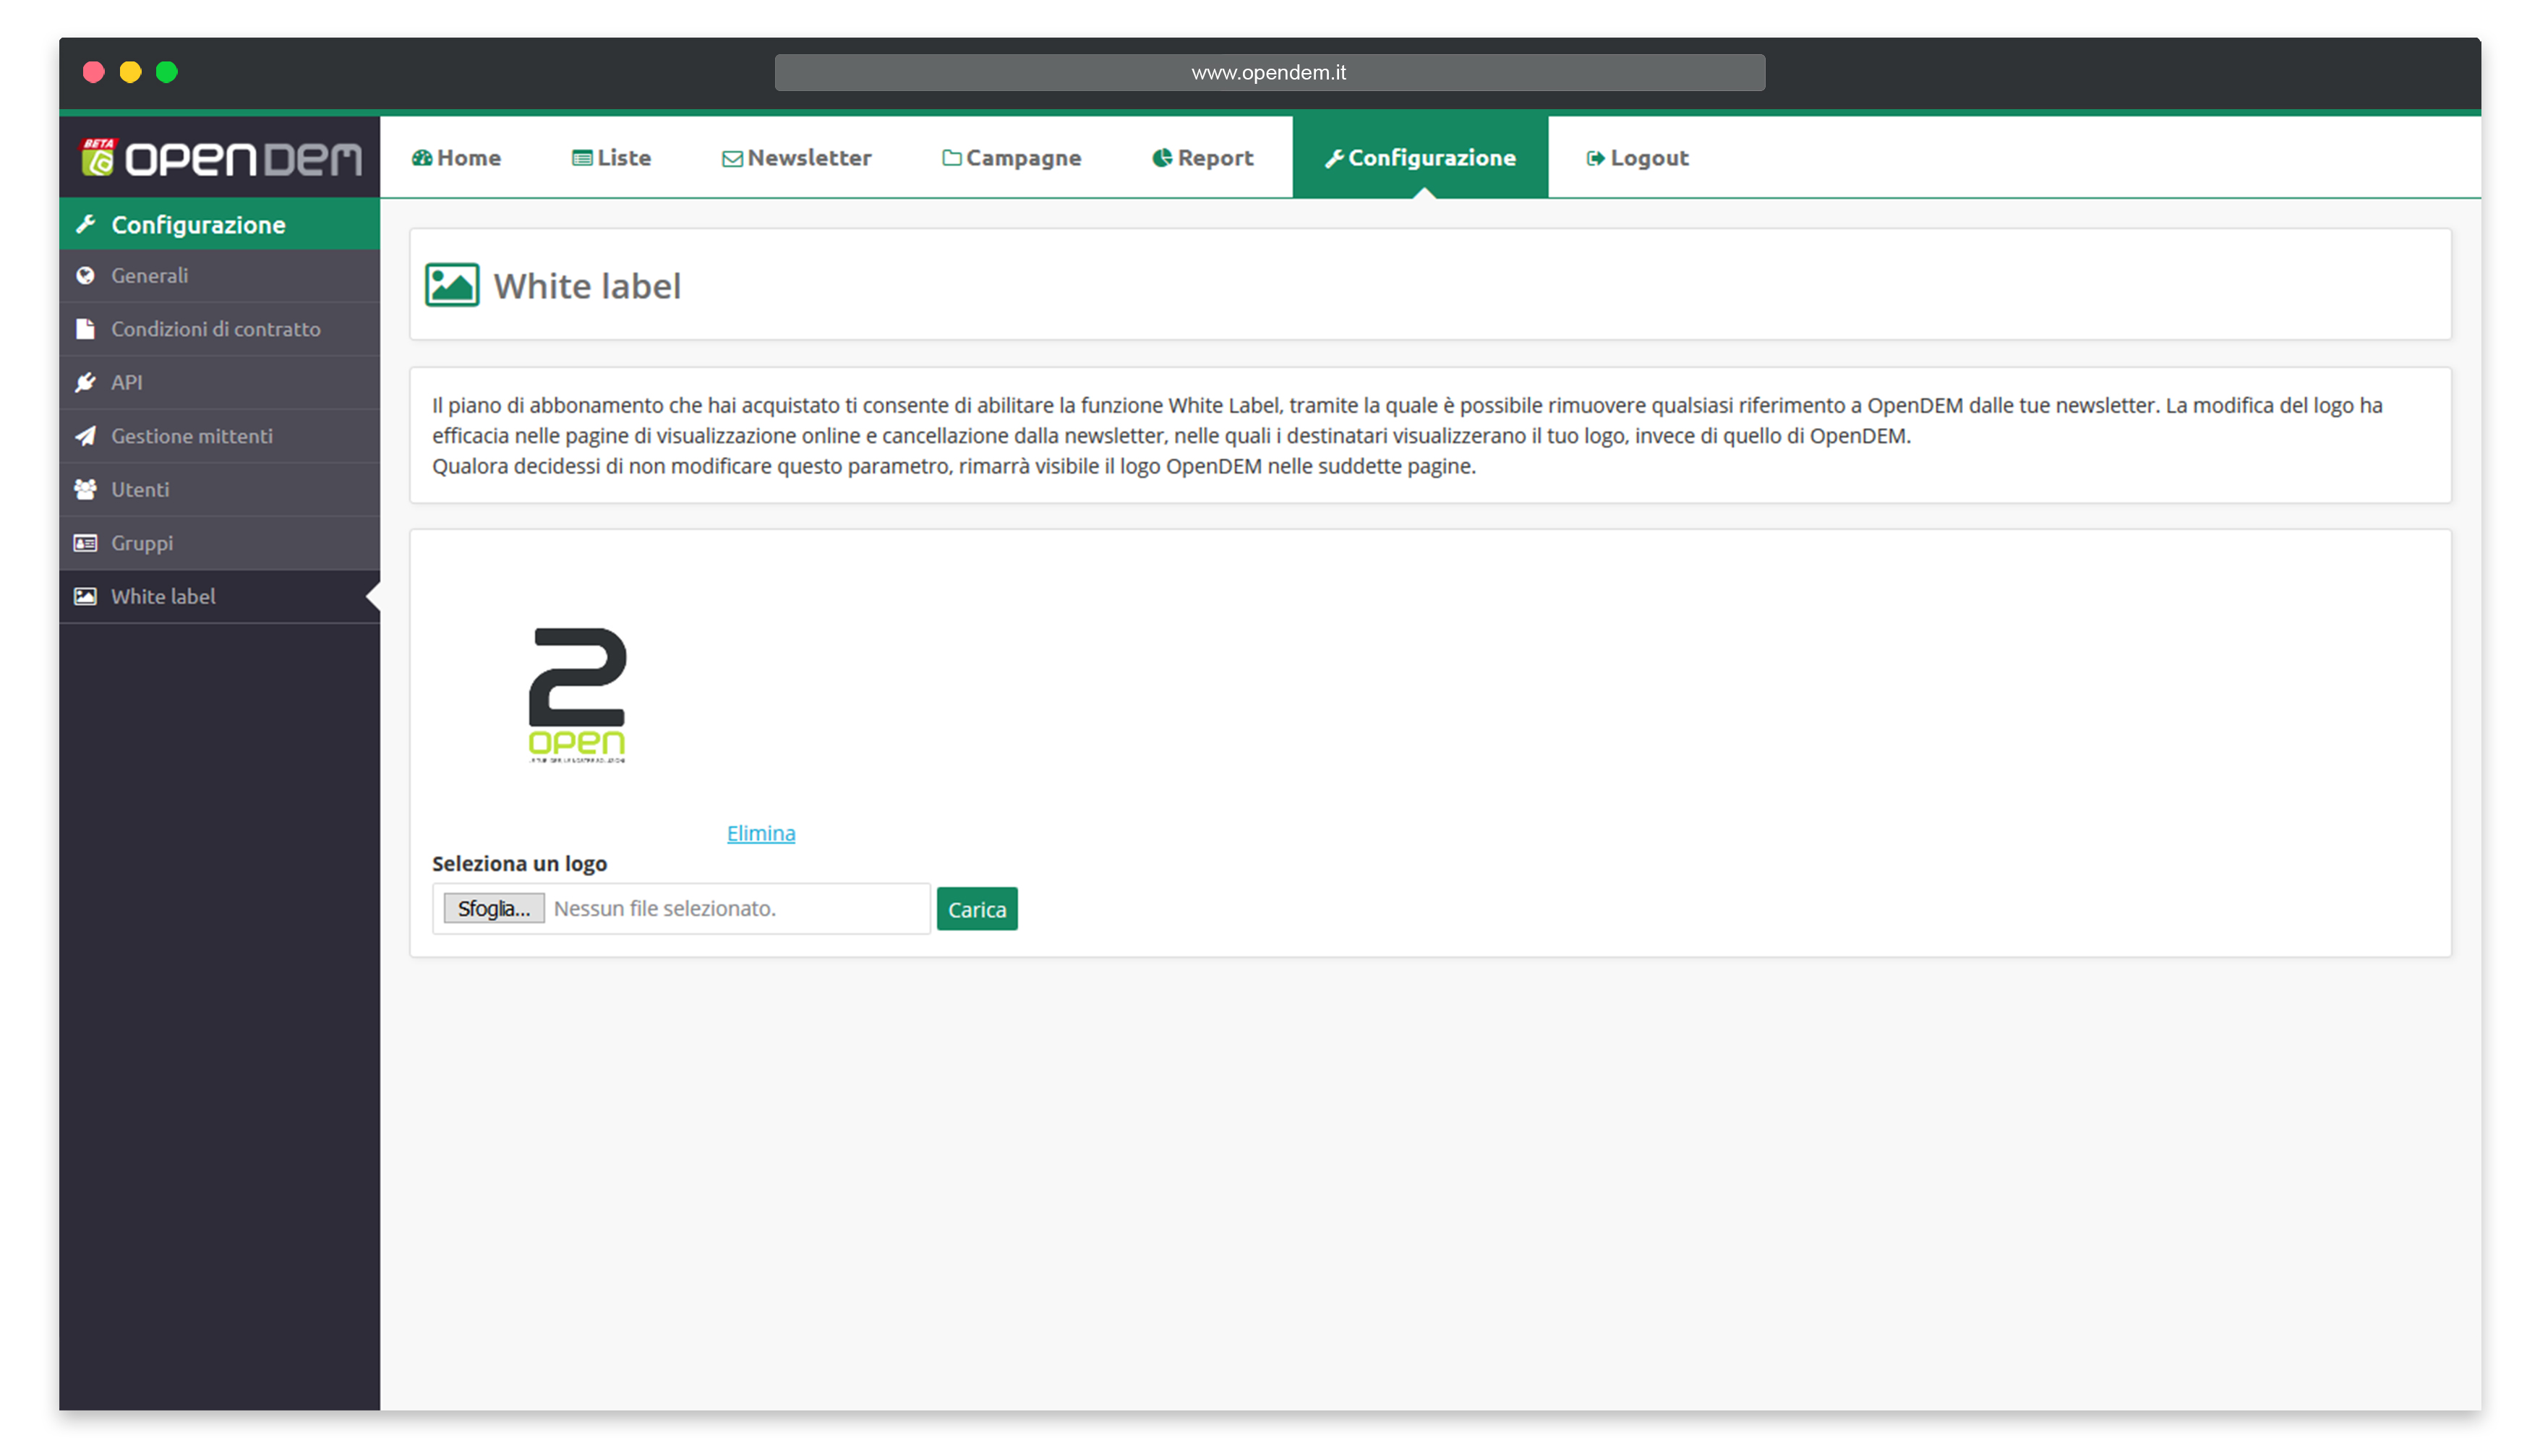Click the Elimina link

[x=761, y=833]
